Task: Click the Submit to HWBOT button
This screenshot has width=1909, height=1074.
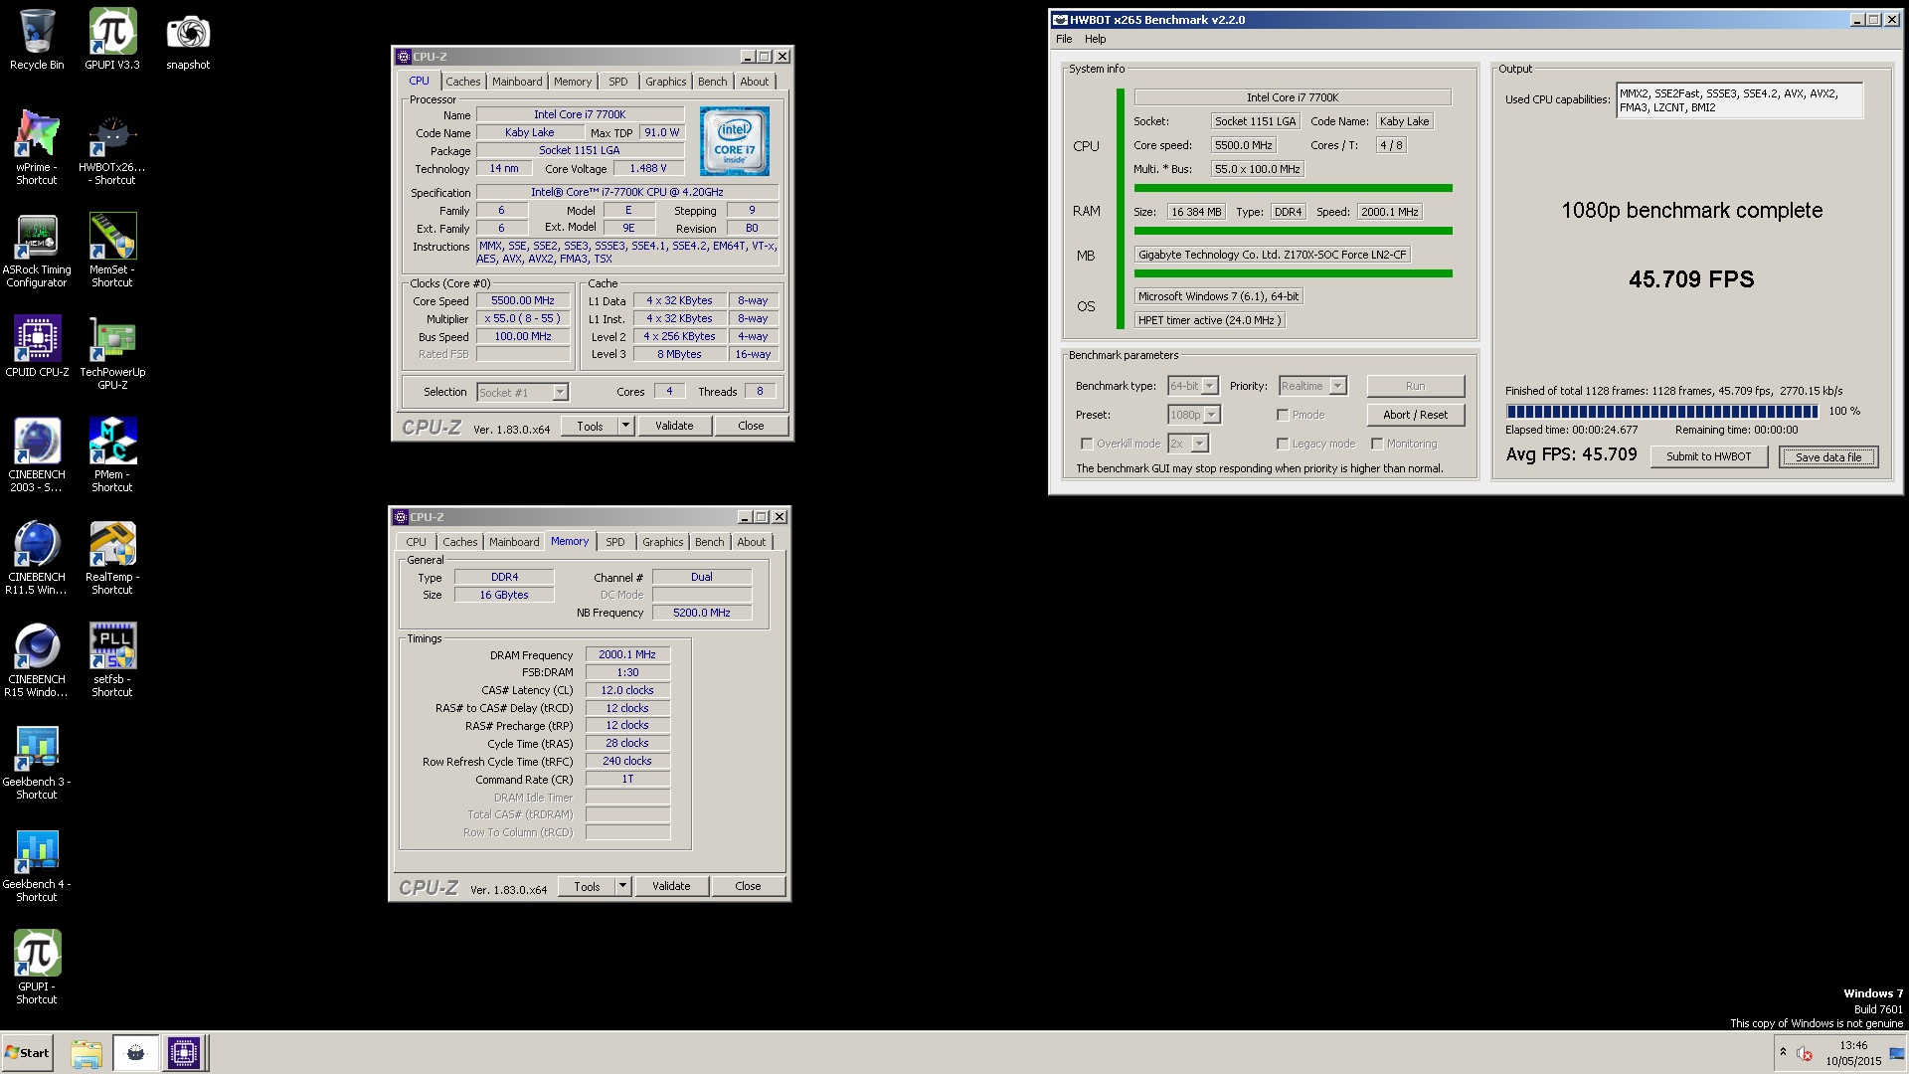Action: [x=1708, y=456]
